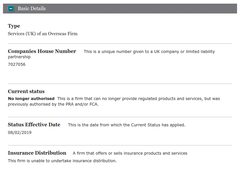
Task: Collapse the Basic Details section minus icon
Action: pyautogui.click(x=11, y=9)
